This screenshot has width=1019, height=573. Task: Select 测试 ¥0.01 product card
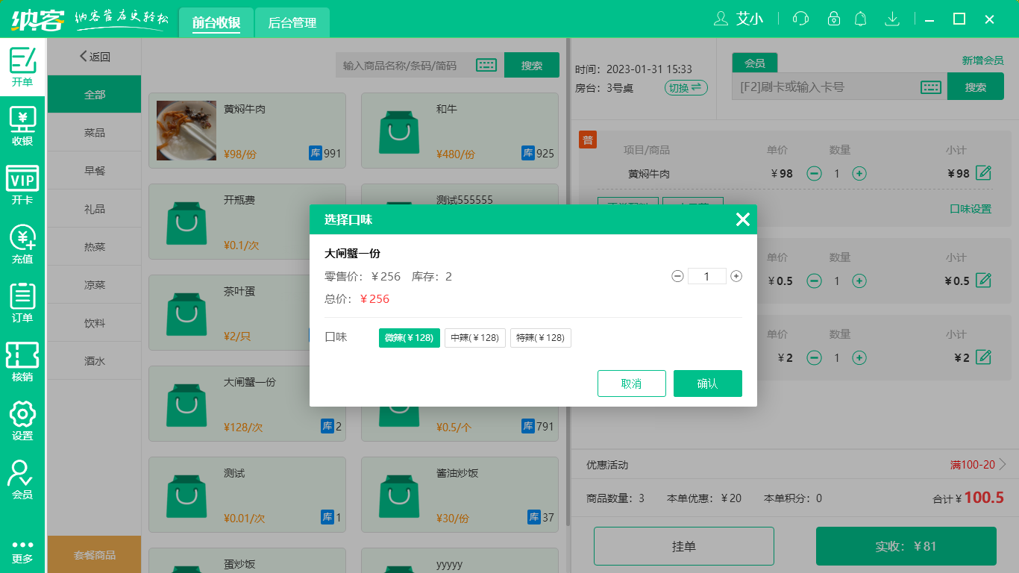pyautogui.click(x=247, y=495)
